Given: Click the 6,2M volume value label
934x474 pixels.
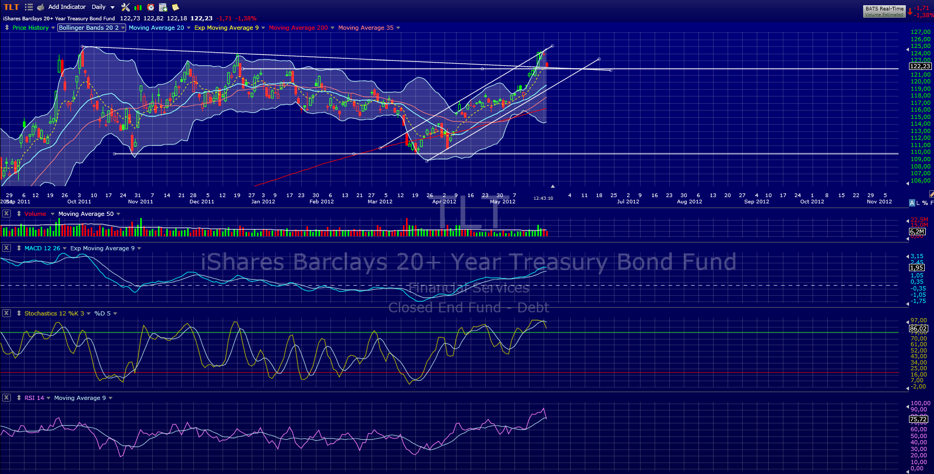Looking at the screenshot, I should 917,232.
